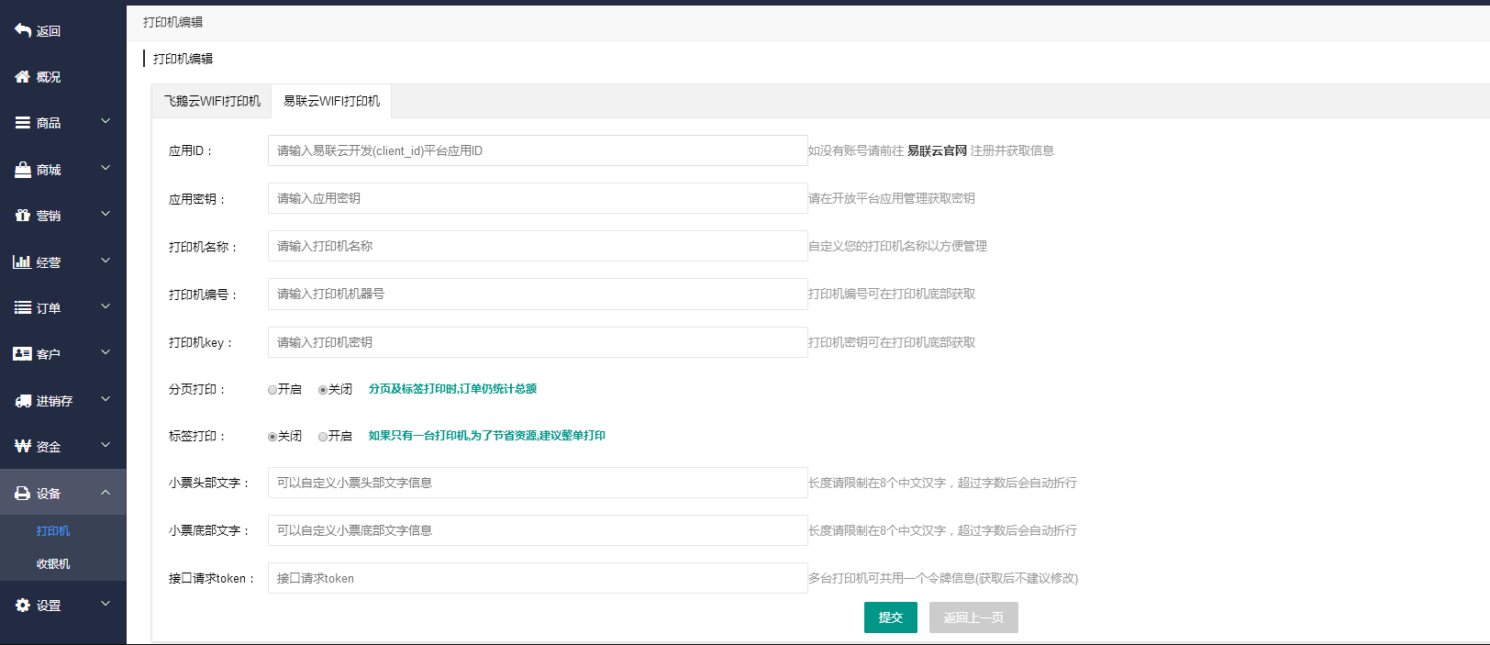This screenshot has width=1490, height=645.
Task: Click the 设备 printer icon
Action: 23,494
